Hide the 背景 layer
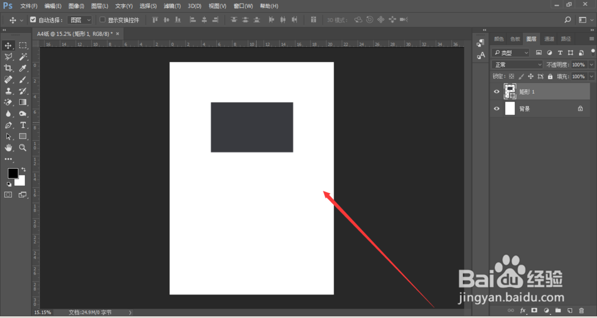This screenshot has width=597, height=318. coord(497,109)
